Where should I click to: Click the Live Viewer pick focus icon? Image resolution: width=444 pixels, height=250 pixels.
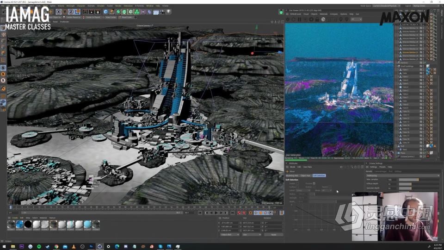341,19
